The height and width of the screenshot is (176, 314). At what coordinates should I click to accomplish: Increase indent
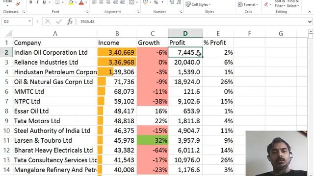pos(122,2)
